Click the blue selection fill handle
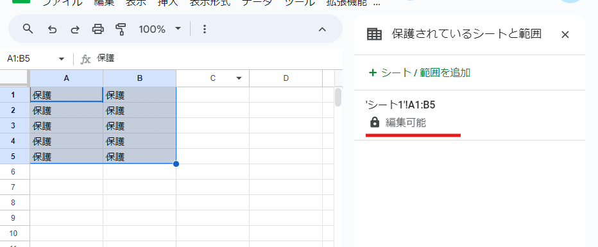Screen dimensions: 598x247 coord(176,164)
